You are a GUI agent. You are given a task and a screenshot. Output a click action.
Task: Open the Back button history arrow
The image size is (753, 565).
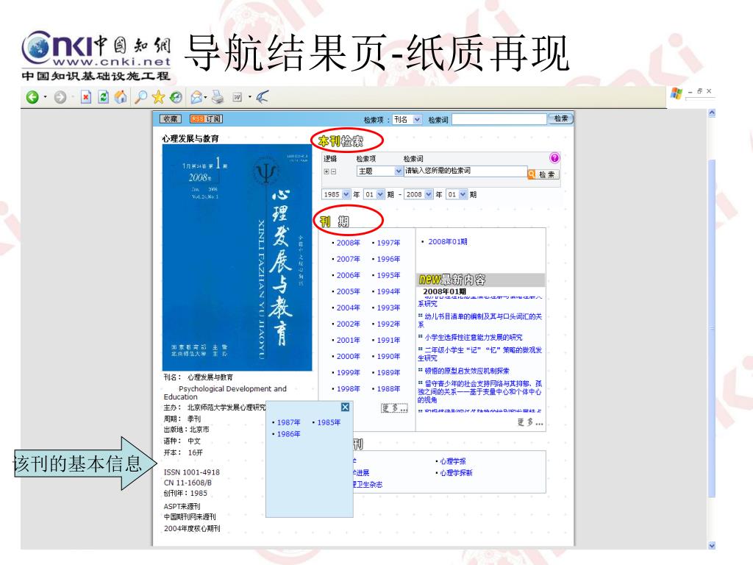[x=45, y=98]
